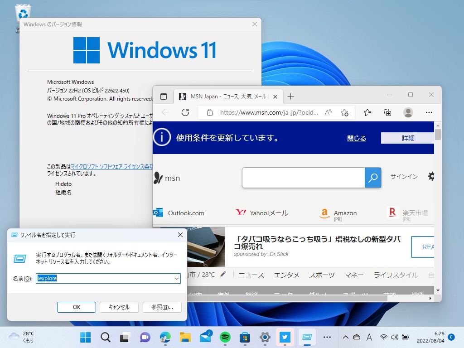Open Edge Collections

point(387,112)
